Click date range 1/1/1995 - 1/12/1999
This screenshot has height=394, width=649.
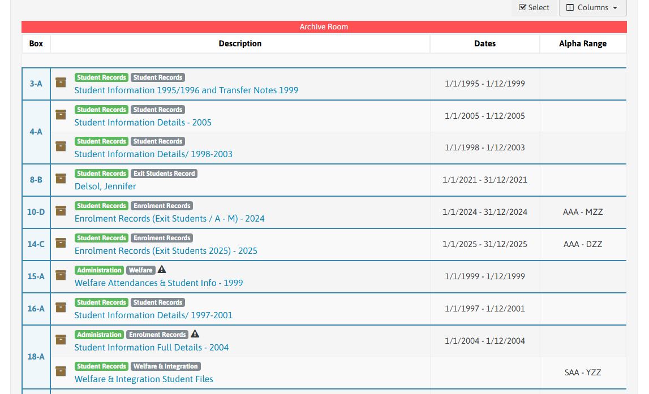click(485, 84)
